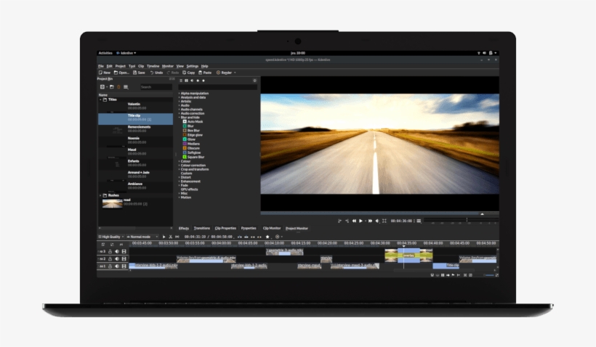This screenshot has height=347, width=596.
Task: Click the Render button
Action: pos(225,73)
